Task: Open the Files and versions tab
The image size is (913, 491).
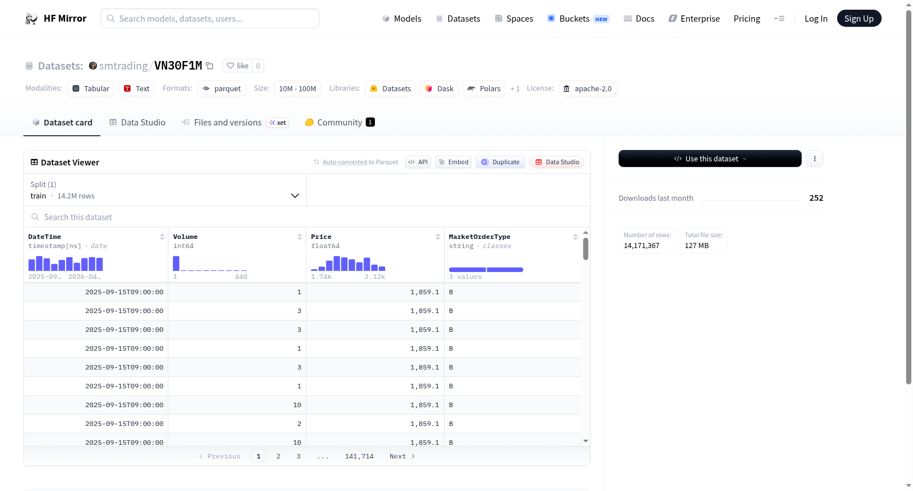Action: point(235,122)
